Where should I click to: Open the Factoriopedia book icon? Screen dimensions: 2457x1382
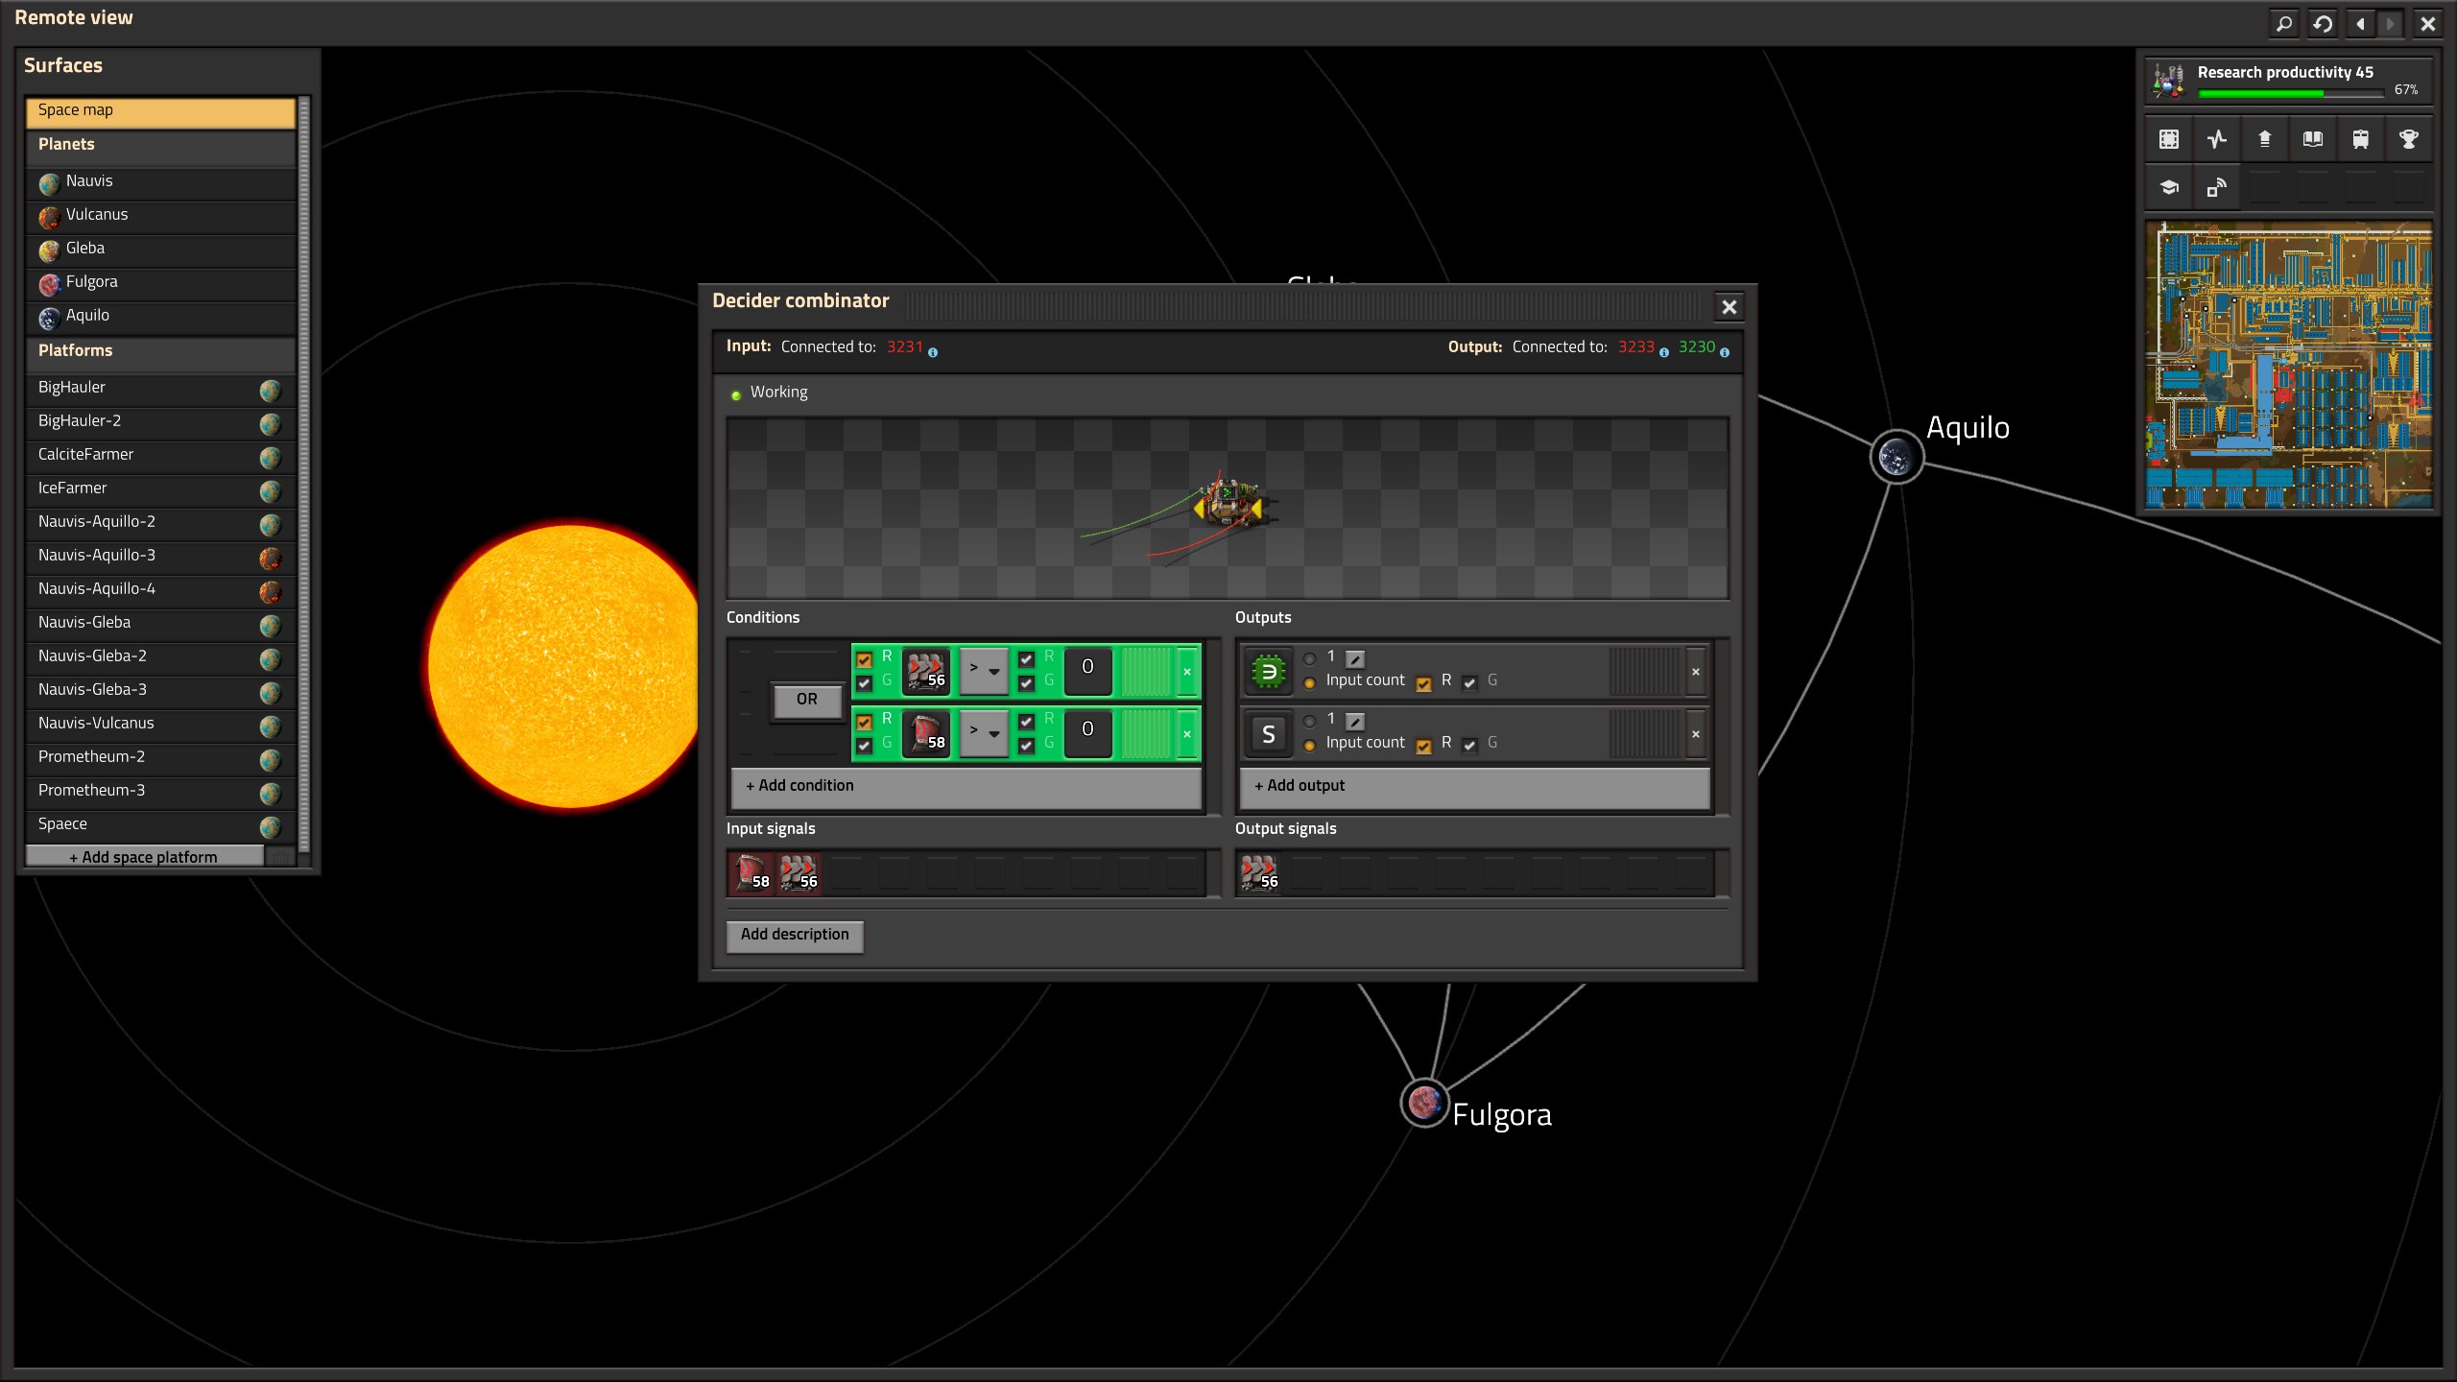point(2312,139)
